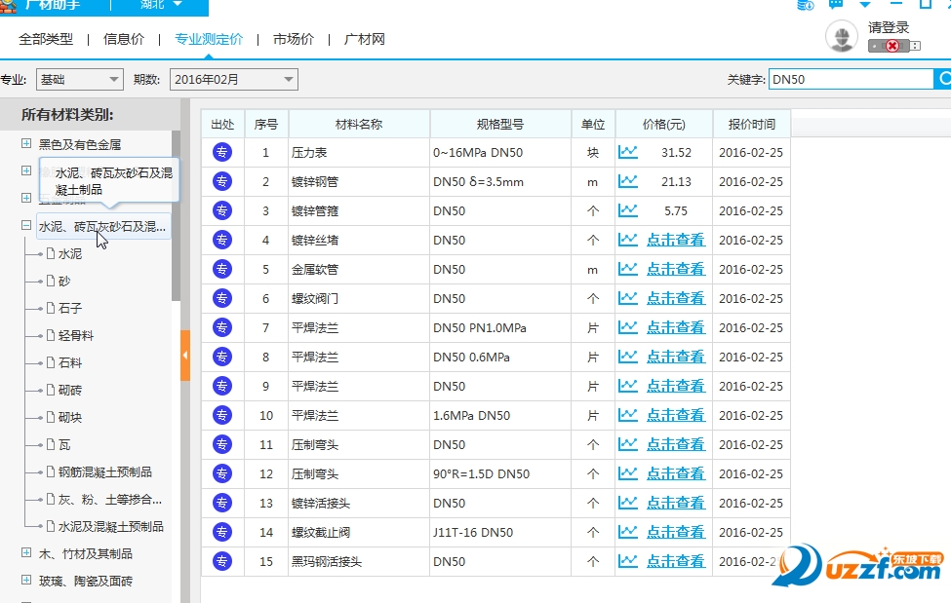Screen dimensions: 951x603
Task: Click the search magnifier button
Action: (943, 79)
